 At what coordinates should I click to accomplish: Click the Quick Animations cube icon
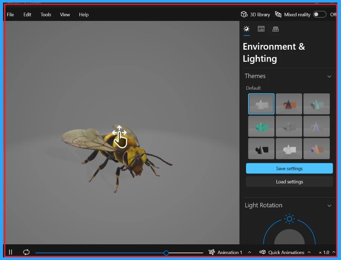click(x=262, y=252)
